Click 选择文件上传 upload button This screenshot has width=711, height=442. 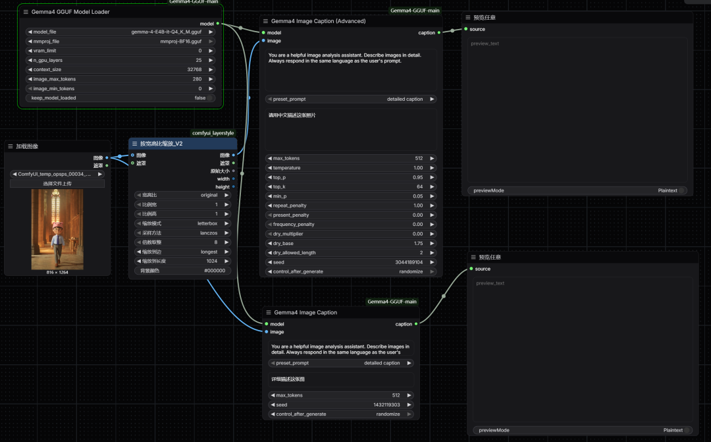click(57, 184)
